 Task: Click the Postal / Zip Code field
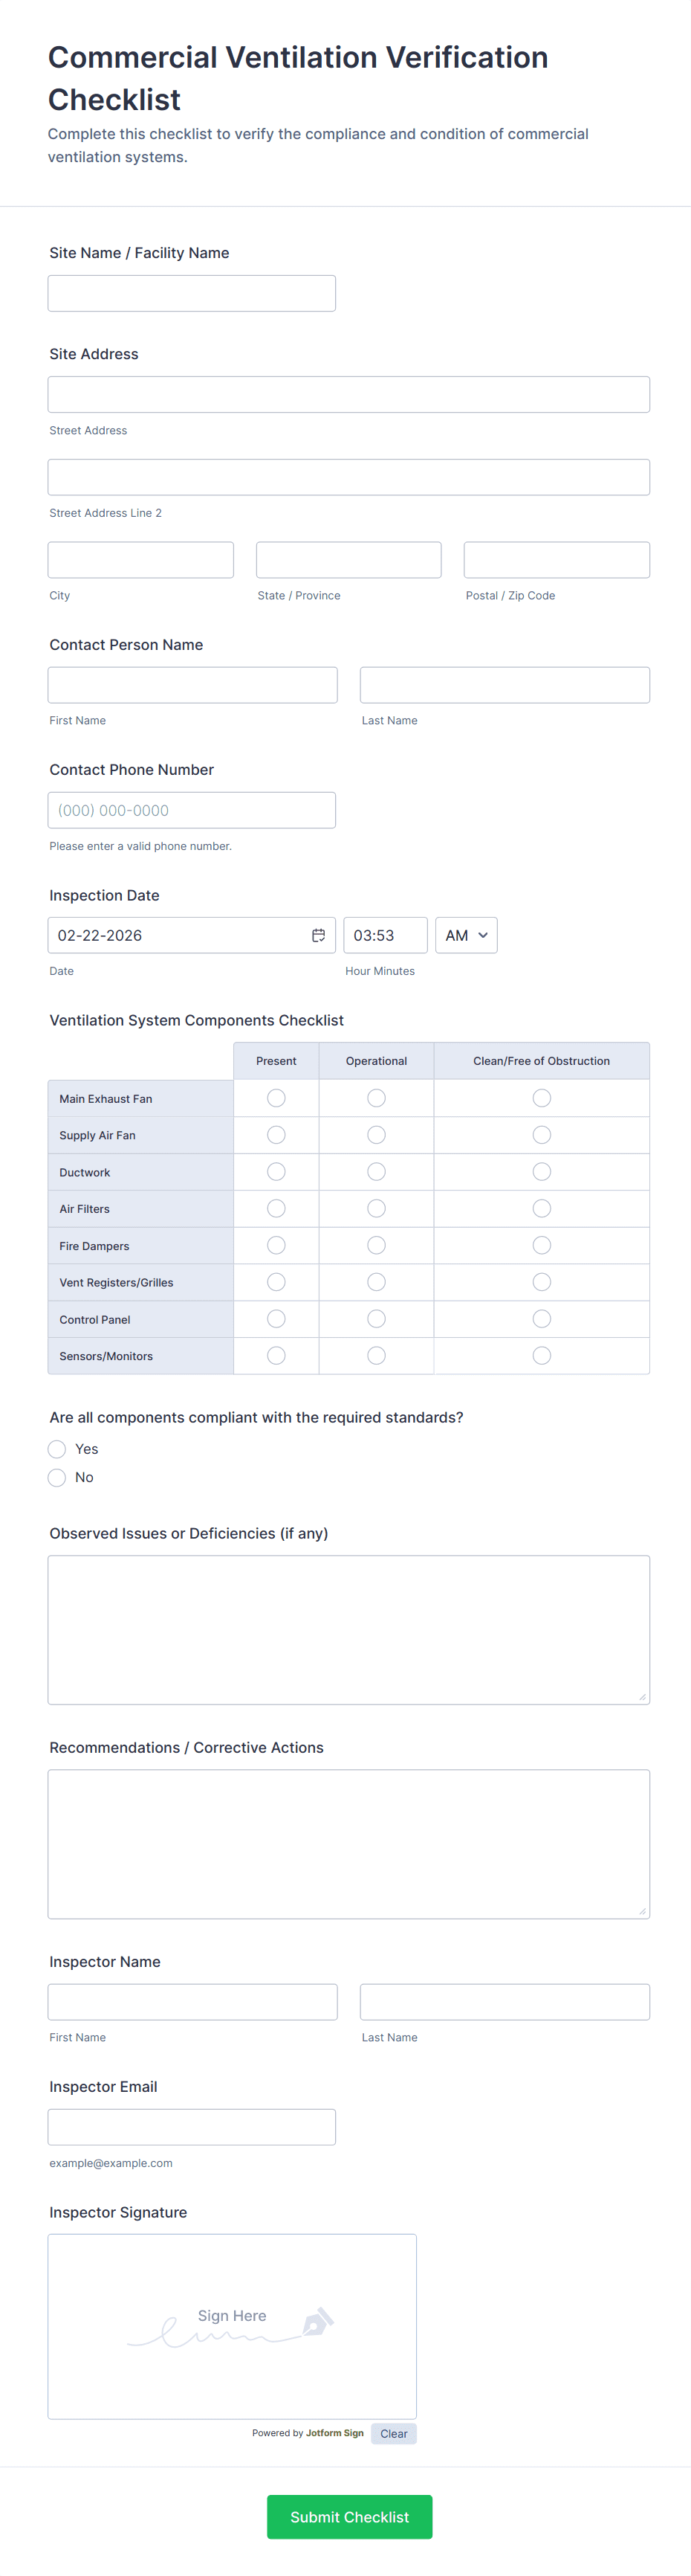(557, 560)
